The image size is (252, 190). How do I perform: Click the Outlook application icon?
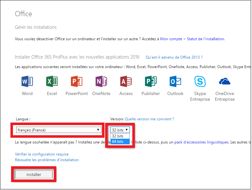[x=175, y=81]
